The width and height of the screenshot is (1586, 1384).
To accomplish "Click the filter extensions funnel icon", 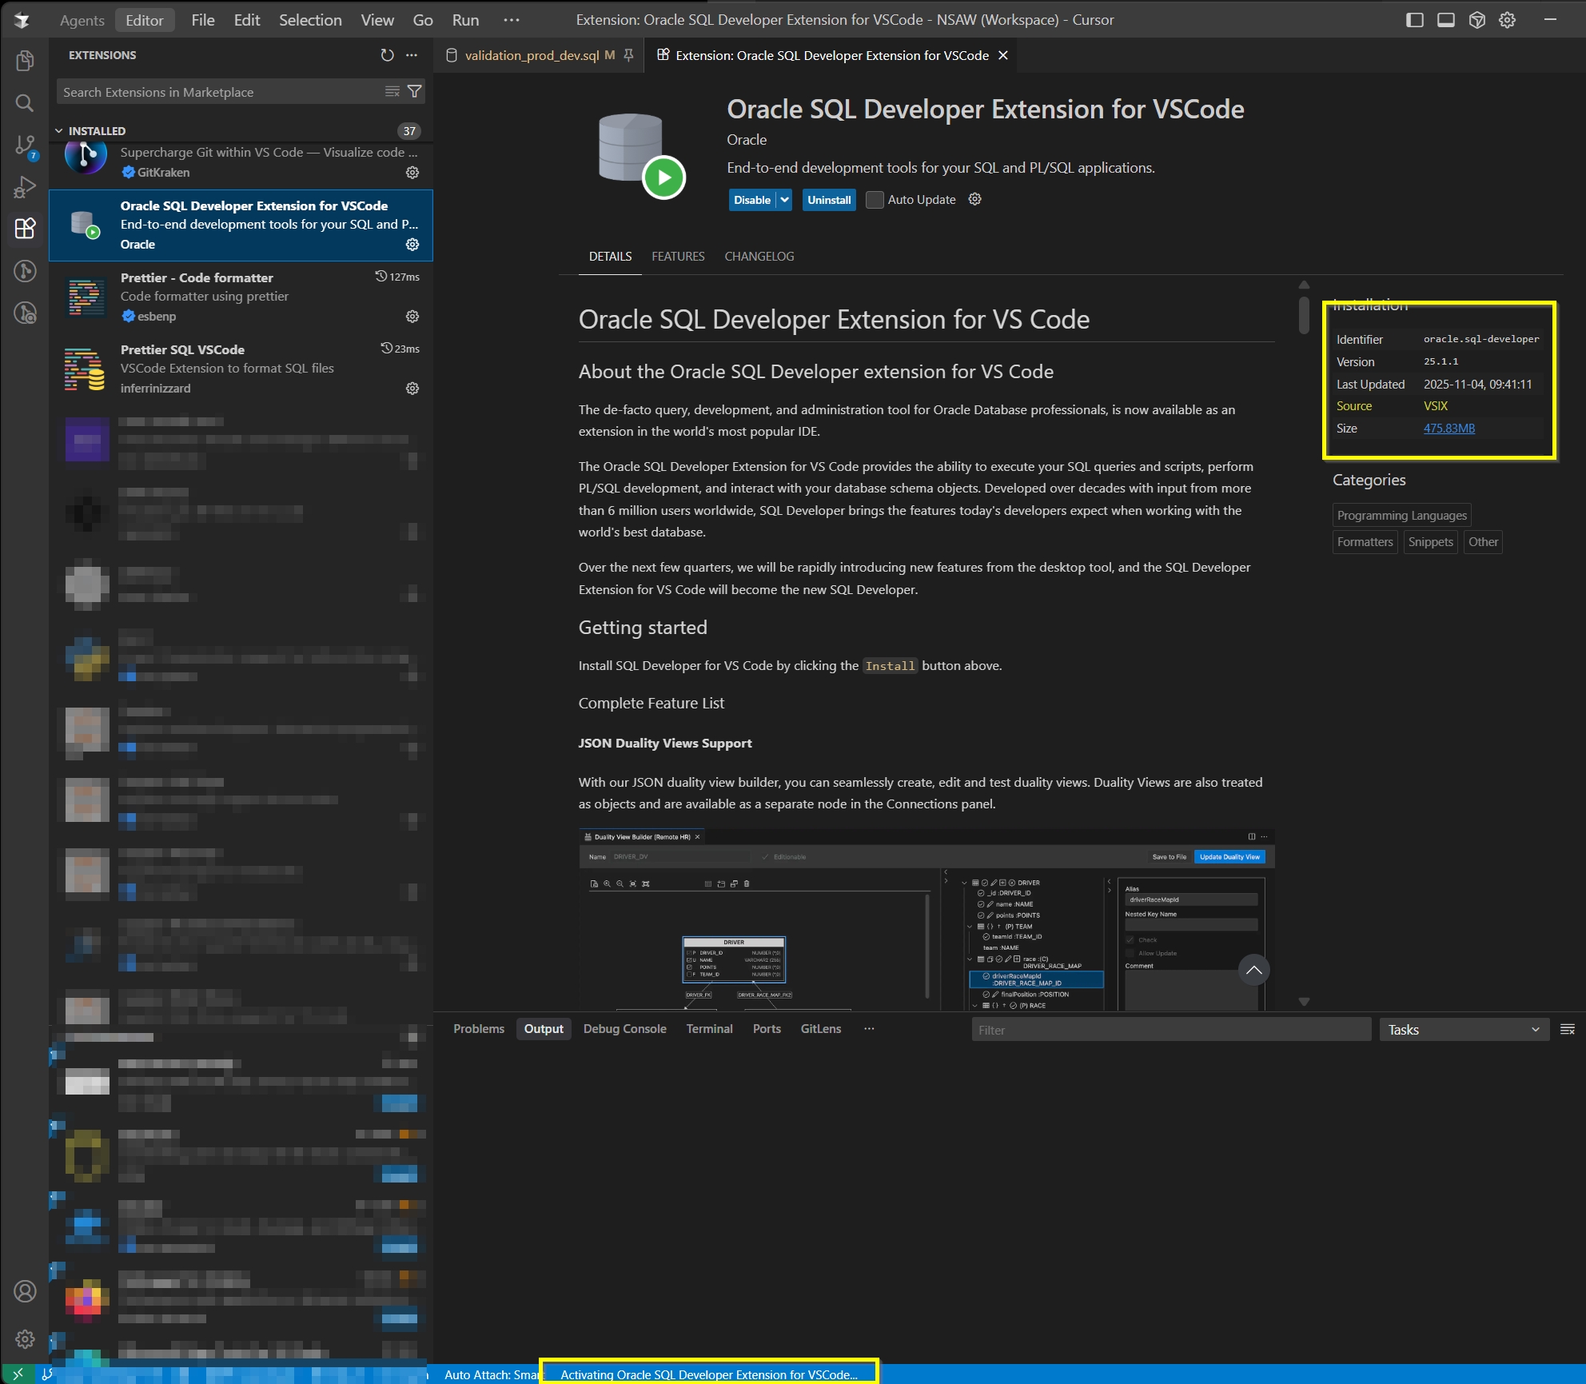I will pos(415,92).
